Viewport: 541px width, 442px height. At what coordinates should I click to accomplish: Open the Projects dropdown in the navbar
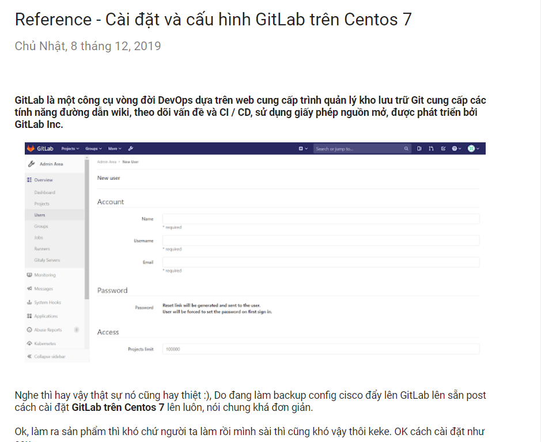point(70,148)
